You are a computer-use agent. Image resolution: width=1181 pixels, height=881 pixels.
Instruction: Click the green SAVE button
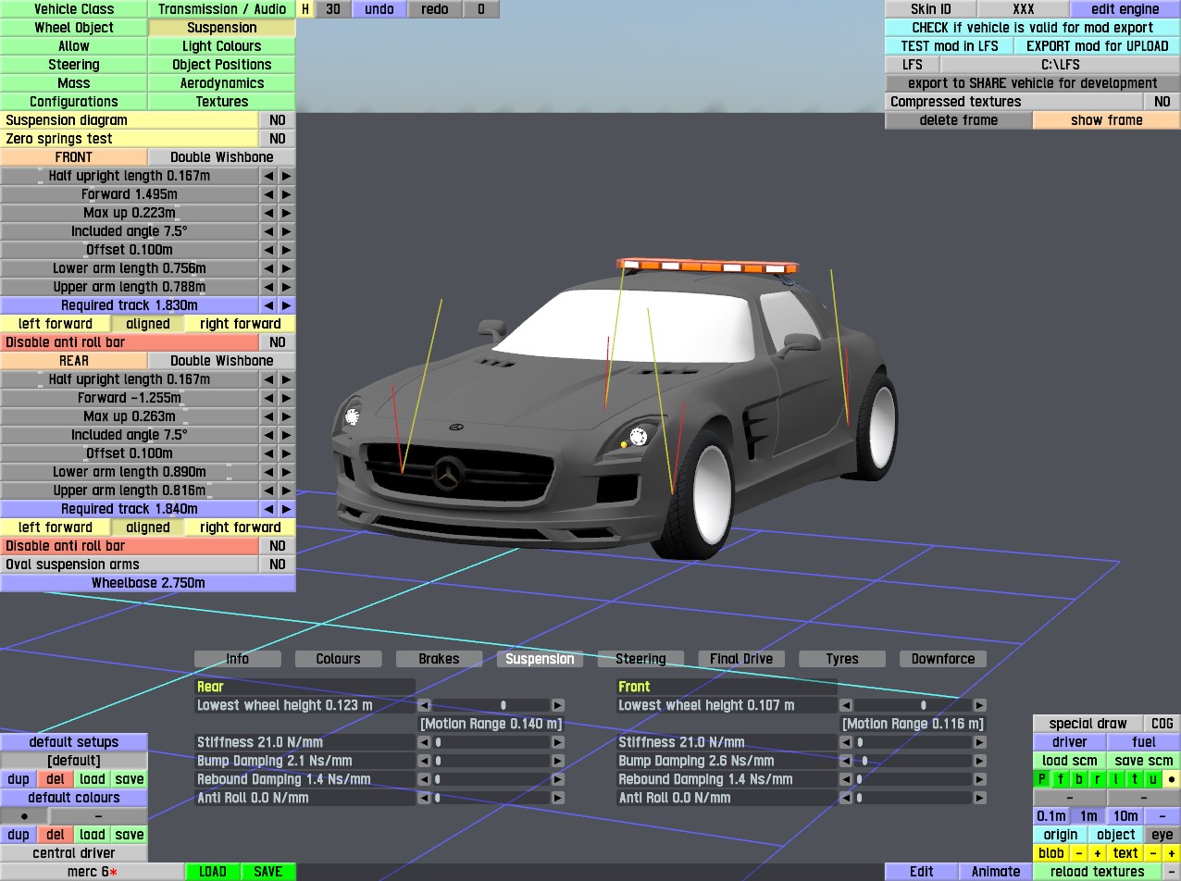268,872
